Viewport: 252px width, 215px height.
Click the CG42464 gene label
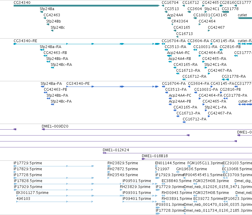[207, 21]
